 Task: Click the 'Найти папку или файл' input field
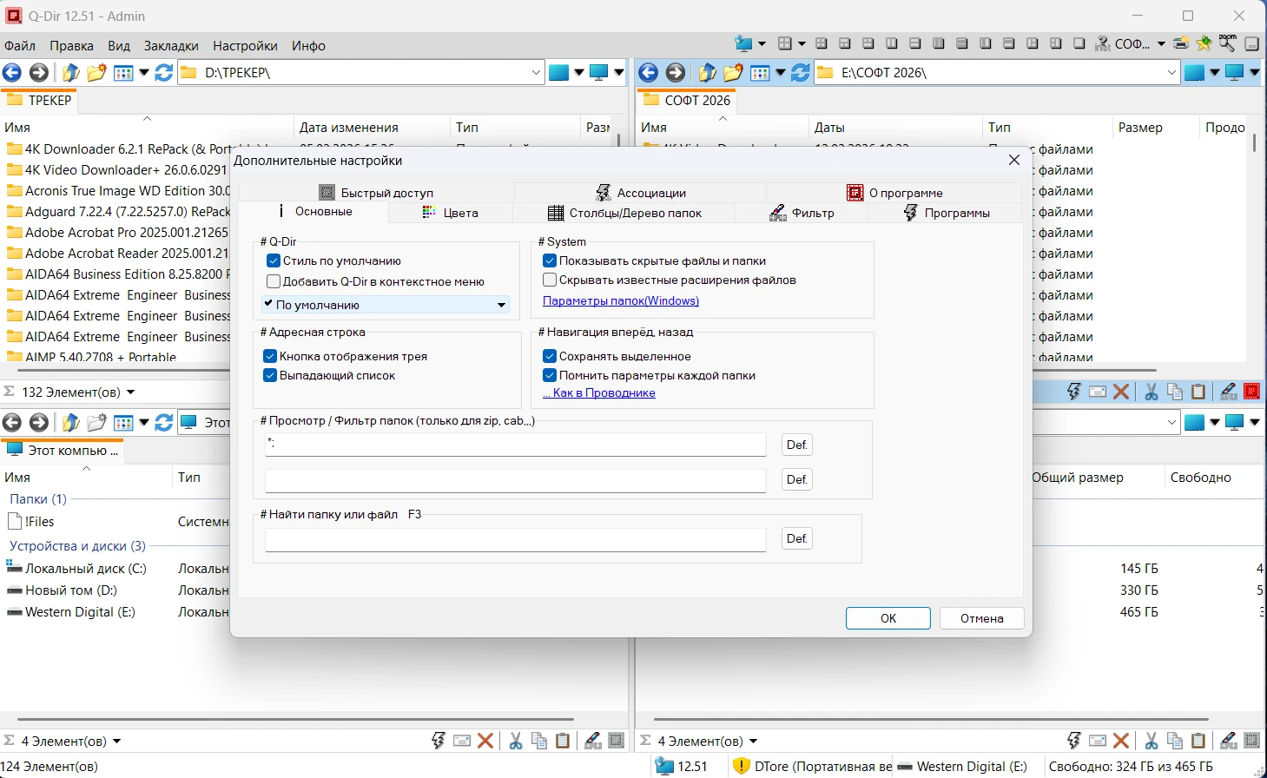click(515, 539)
